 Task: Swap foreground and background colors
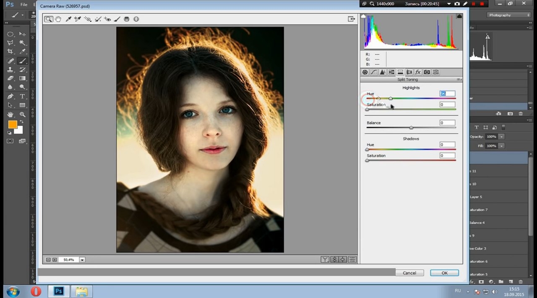22,122
